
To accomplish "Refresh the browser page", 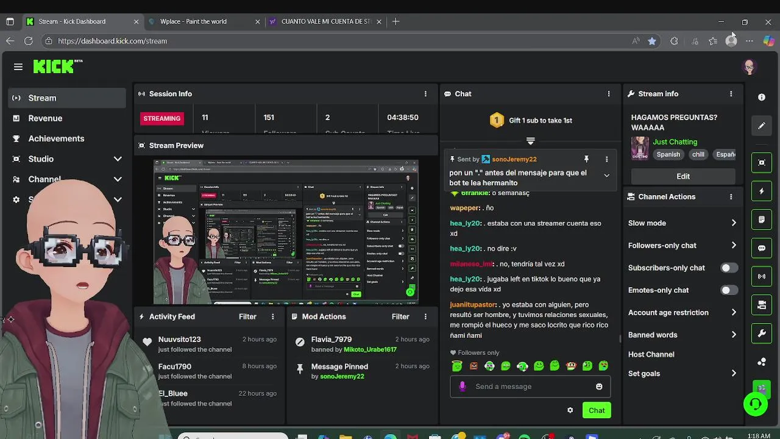I will click(x=29, y=41).
